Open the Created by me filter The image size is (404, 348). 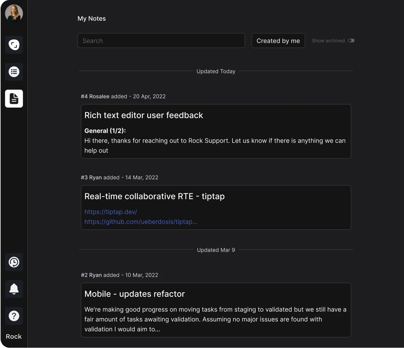pyautogui.click(x=278, y=41)
